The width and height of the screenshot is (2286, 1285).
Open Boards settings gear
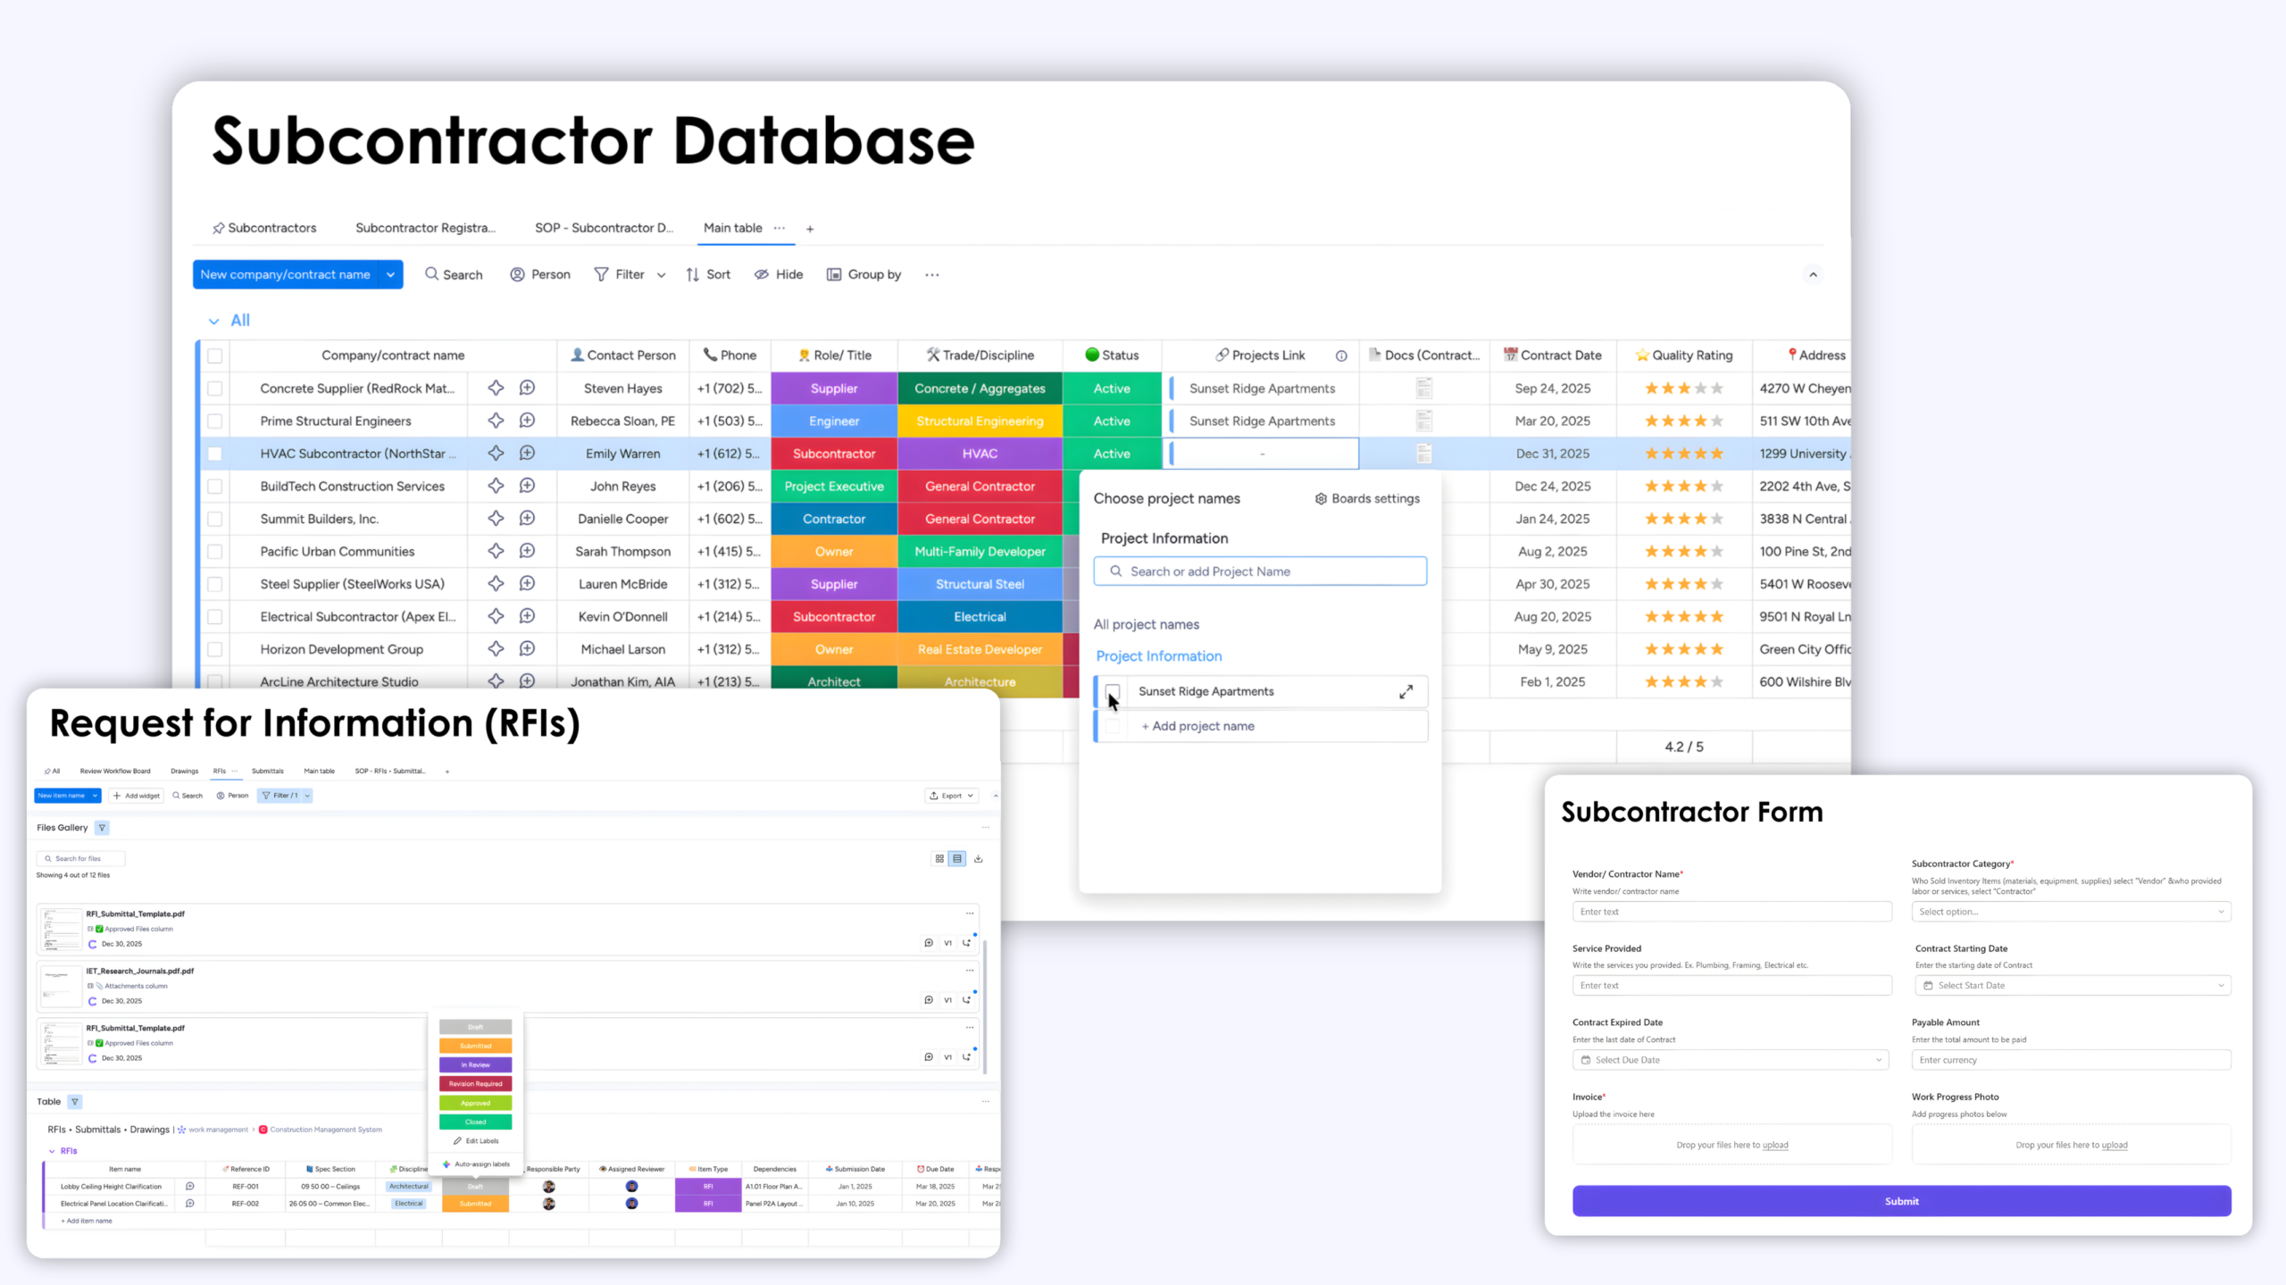tap(1321, 498)
